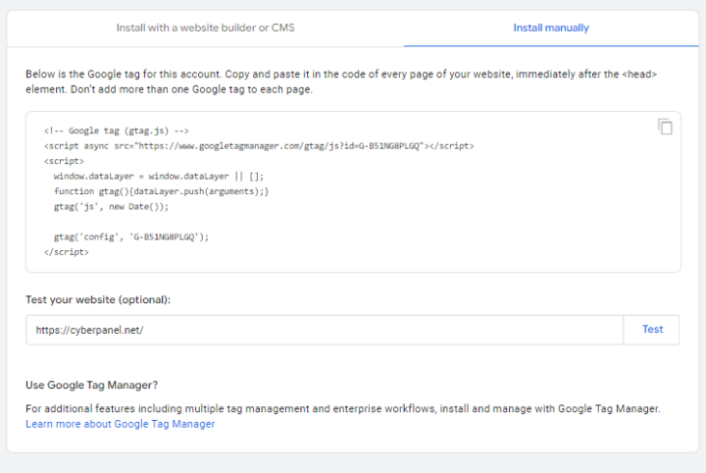Copy the Google tag code snippet

pyautogui.click(x=665, y=127)
